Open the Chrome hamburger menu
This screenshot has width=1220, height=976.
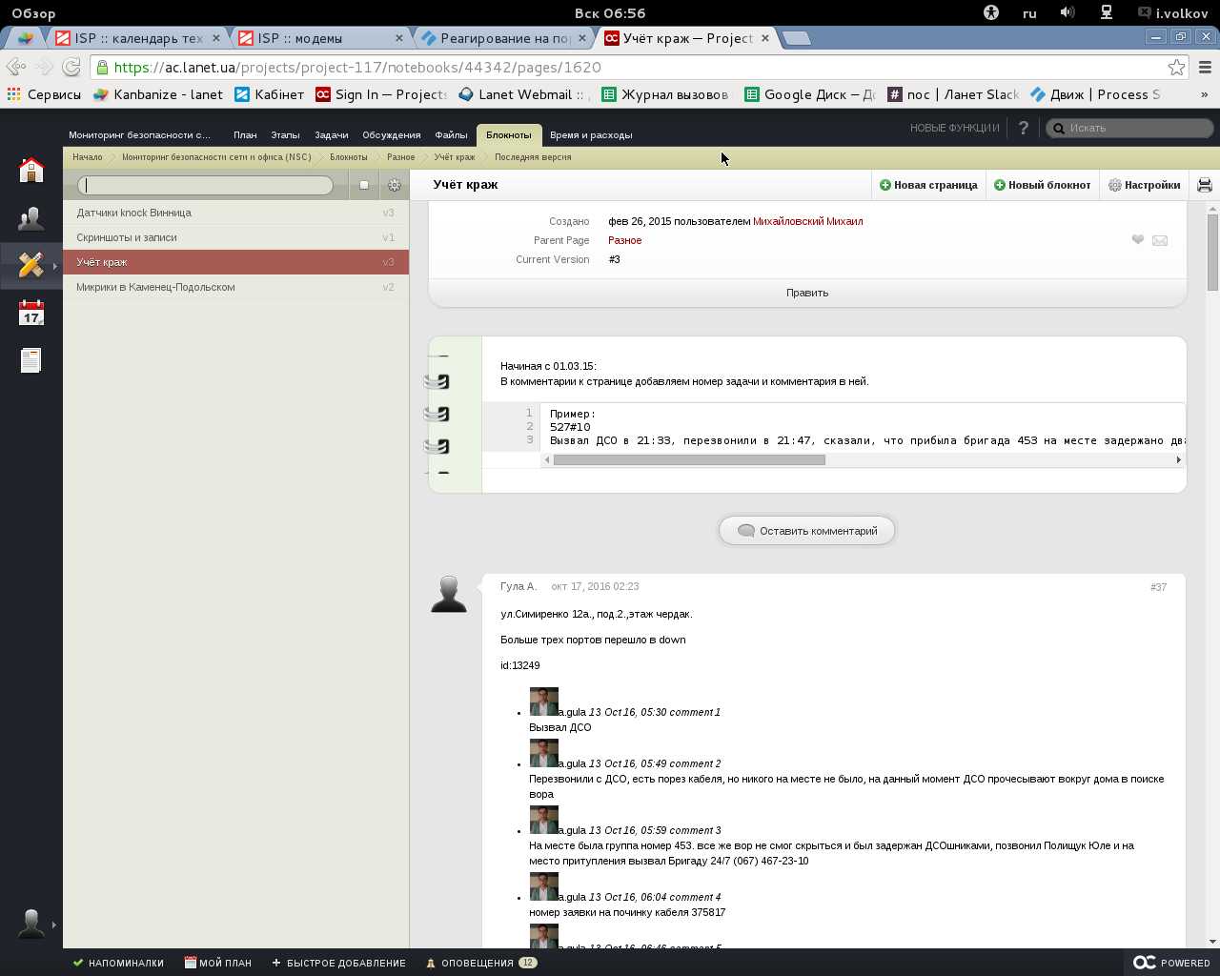pos(1206,67)
